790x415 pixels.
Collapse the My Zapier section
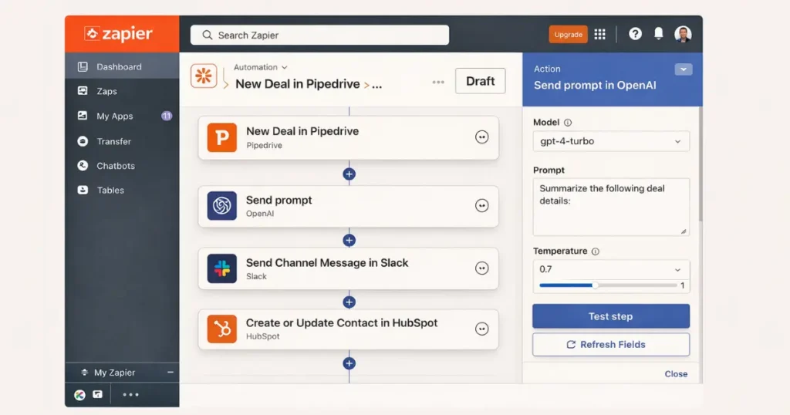170,373
